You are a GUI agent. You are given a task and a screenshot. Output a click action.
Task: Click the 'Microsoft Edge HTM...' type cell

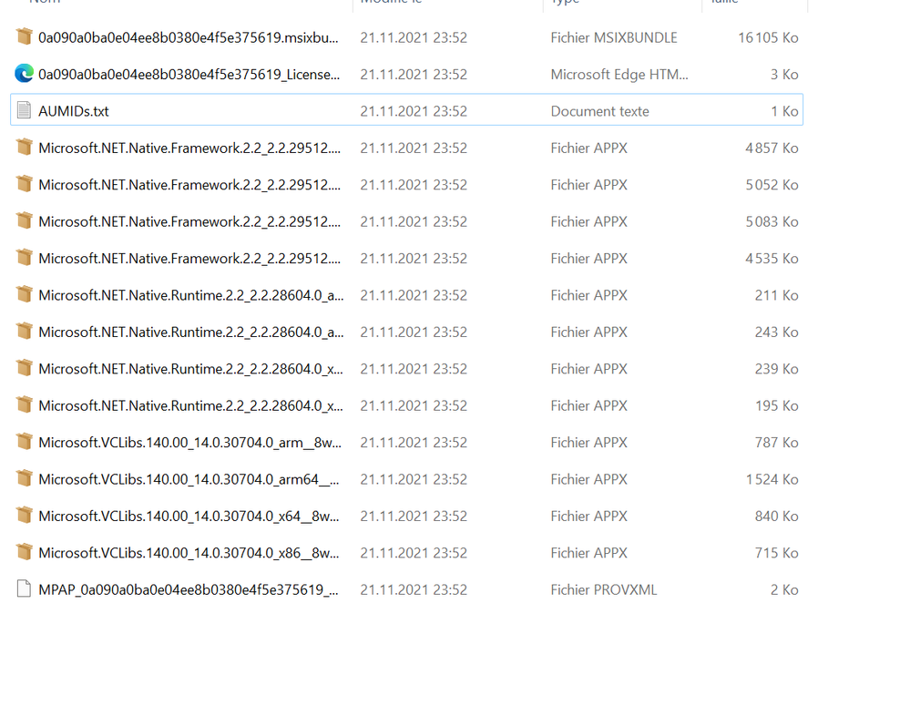619,74
